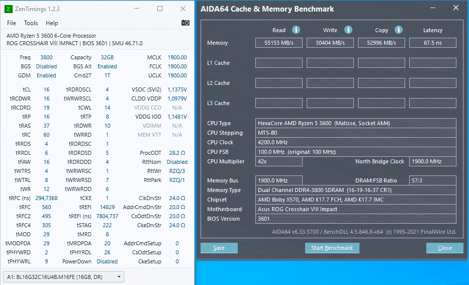Click the CPU FSB value field
The image size is (469, 285).
[355, 152]
